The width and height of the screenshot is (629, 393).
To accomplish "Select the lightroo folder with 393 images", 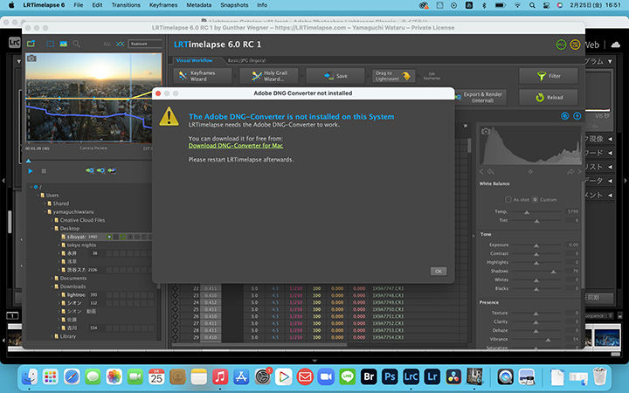I will point(107,295).
